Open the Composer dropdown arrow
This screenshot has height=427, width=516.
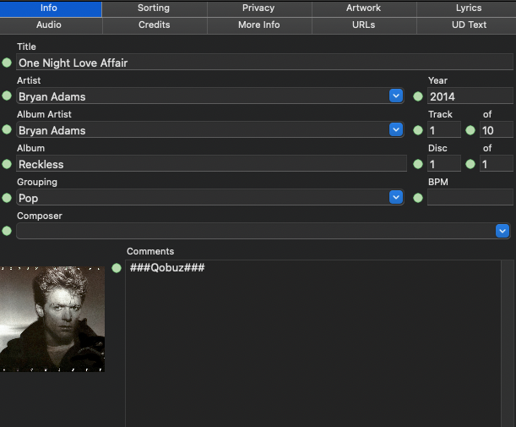(x=502, y=231)
